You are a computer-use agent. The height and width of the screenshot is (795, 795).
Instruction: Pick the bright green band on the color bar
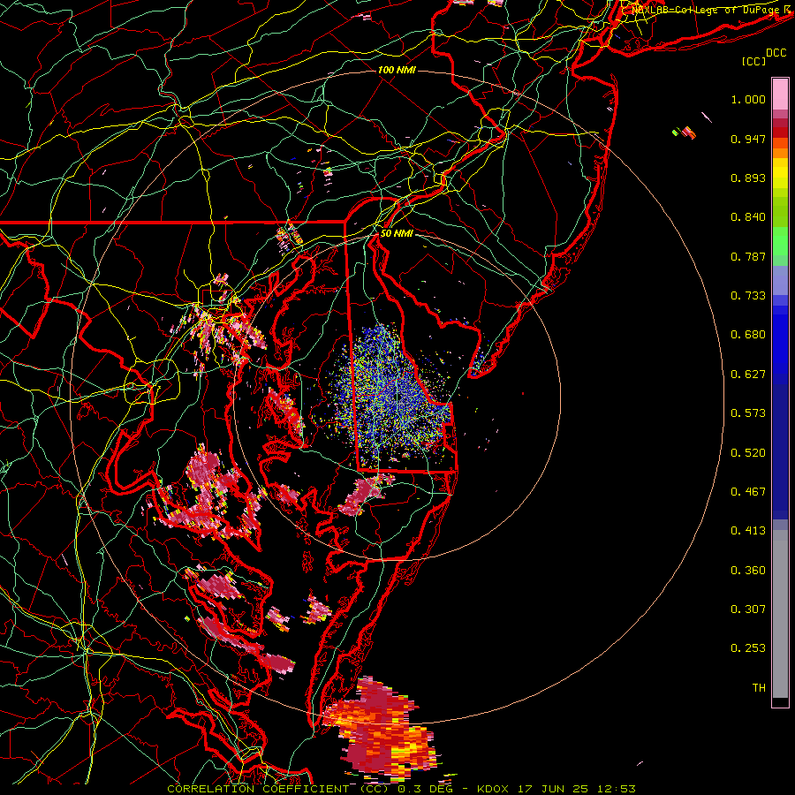coord(780,241)
